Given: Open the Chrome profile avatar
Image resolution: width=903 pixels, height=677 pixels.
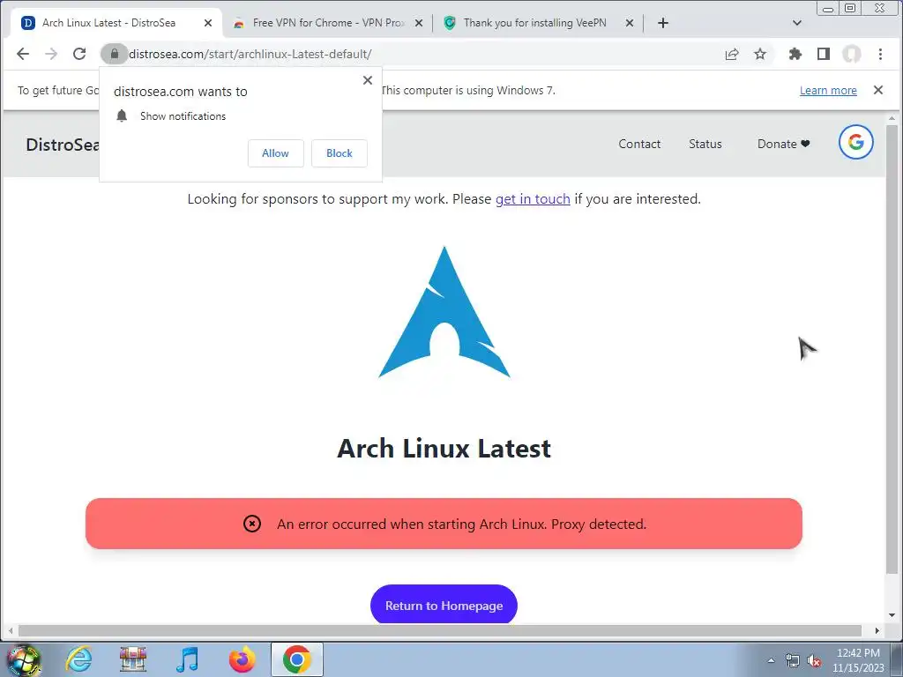Looking at the screenshot, I should tap(852, 54).
